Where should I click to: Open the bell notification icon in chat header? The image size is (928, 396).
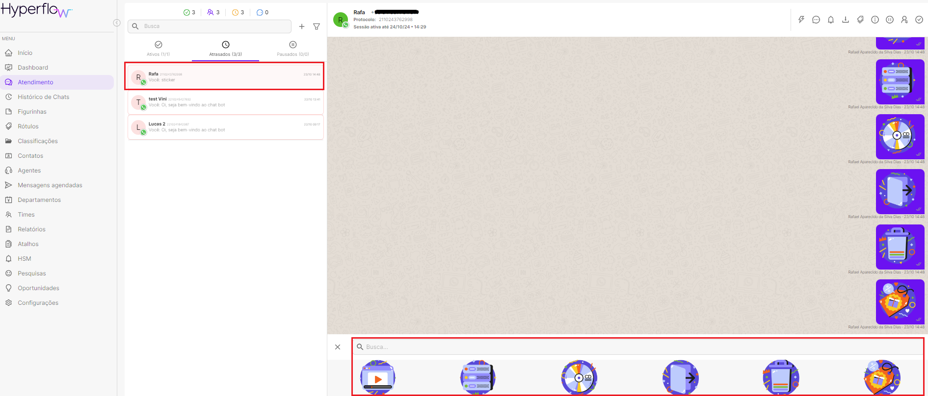pyautogui.click(x=830, y=20)
